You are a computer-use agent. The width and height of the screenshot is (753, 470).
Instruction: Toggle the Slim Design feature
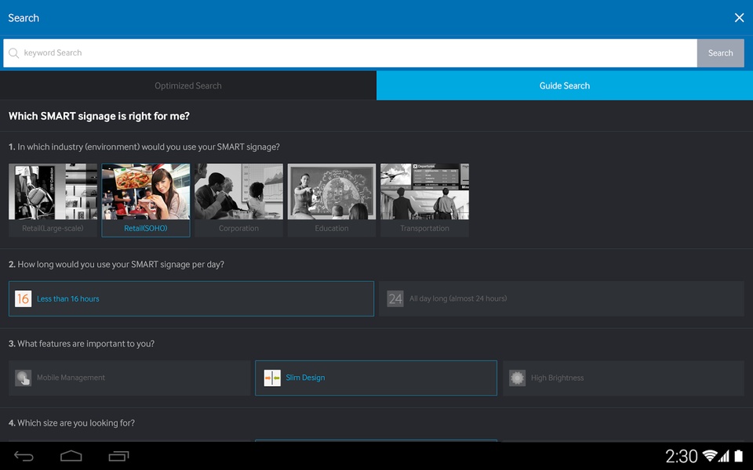click(x=376, y=378)
